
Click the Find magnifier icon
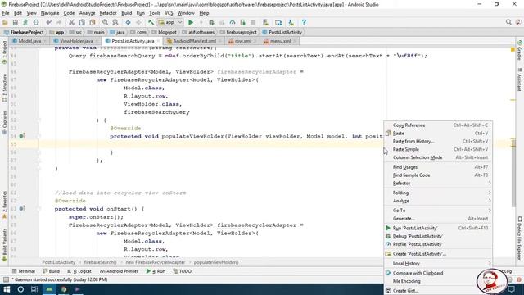click(x=106, y=22)
